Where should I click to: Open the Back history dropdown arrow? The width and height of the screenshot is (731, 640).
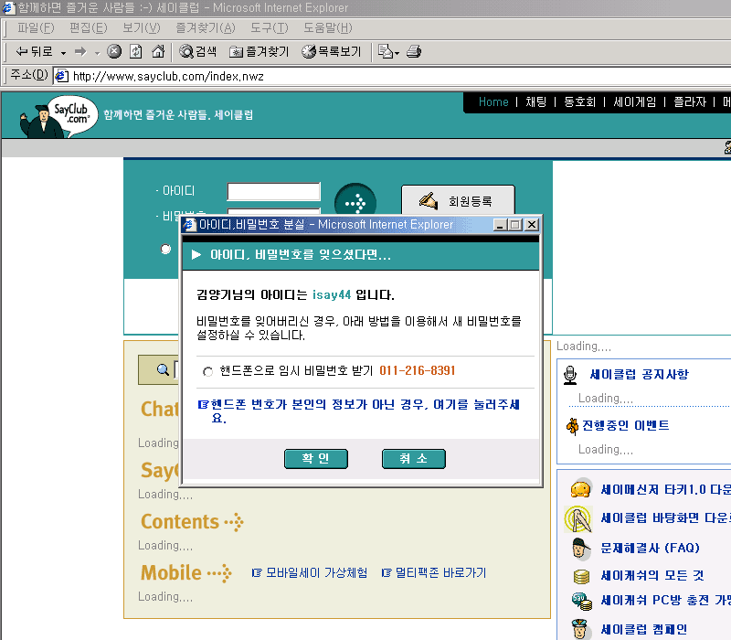[x=63, y=53]
